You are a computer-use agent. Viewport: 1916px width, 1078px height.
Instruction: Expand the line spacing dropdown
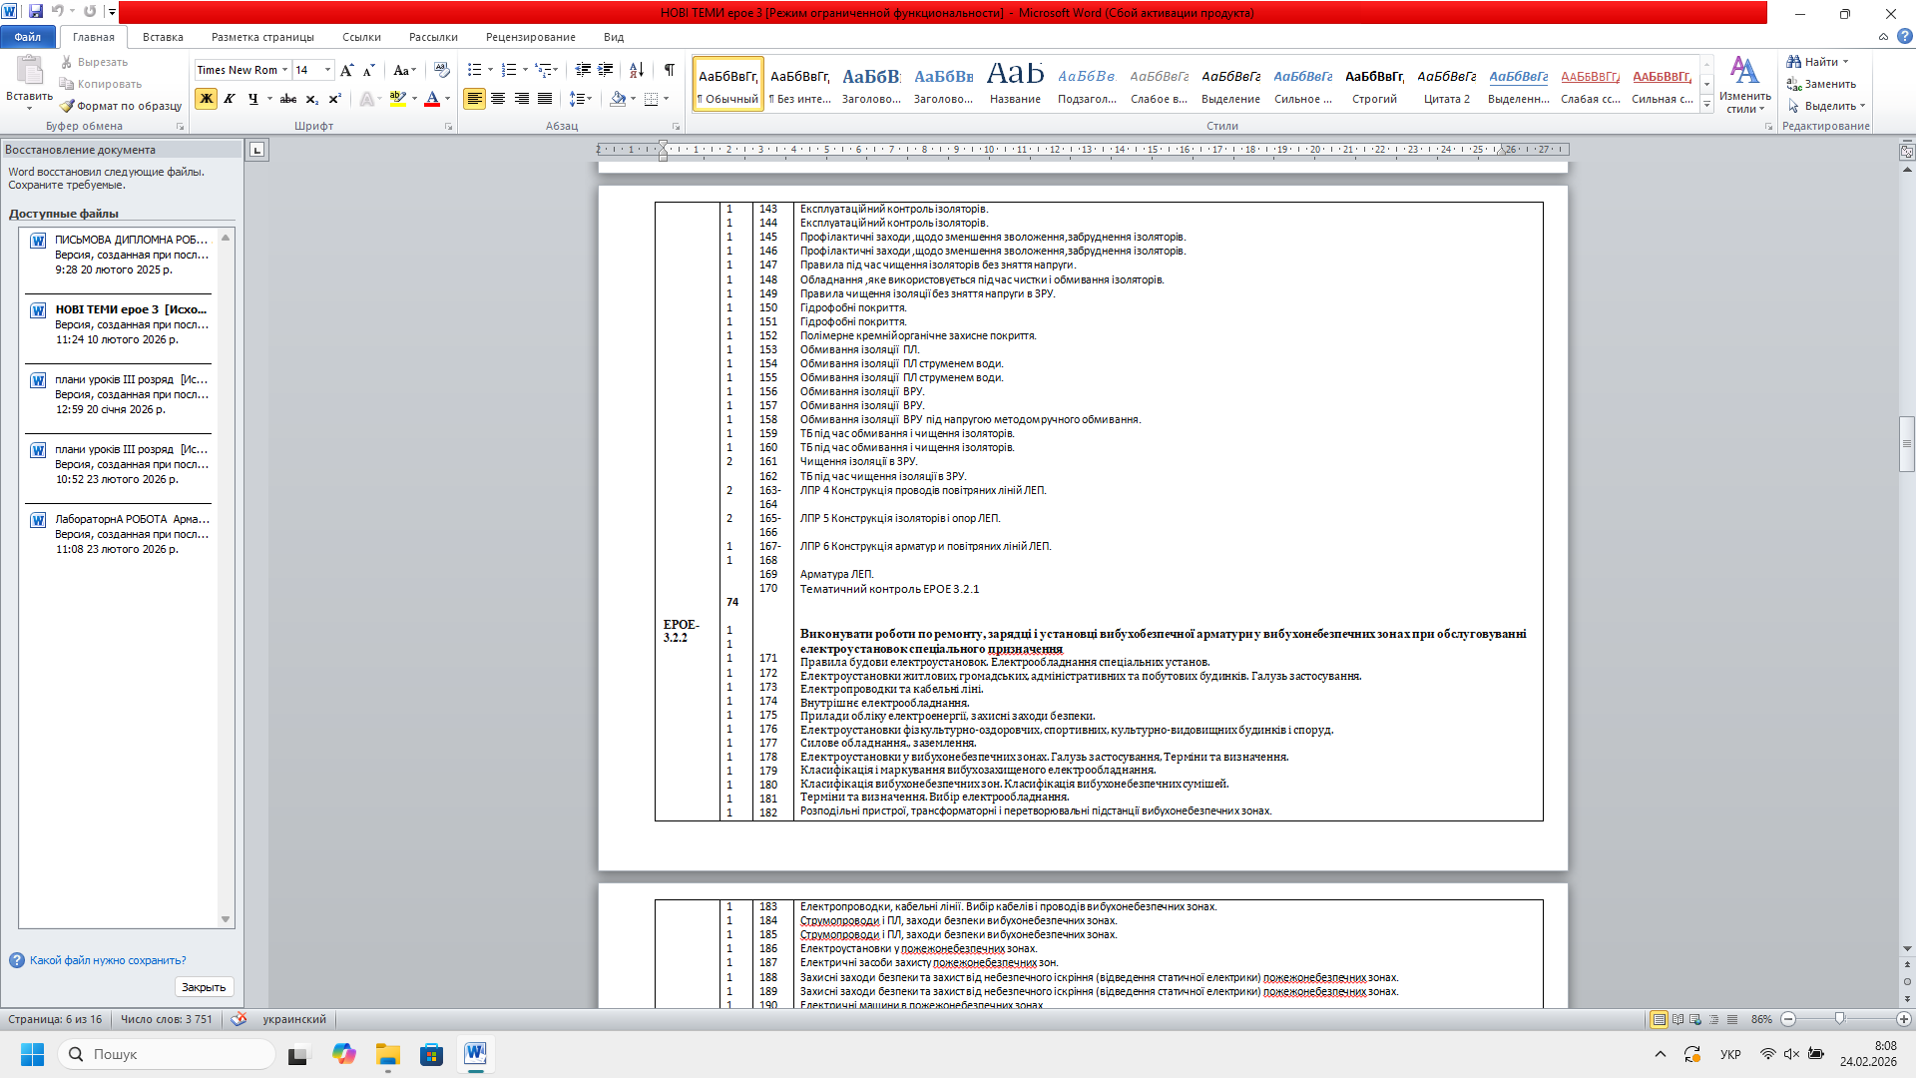pos(590,99)
